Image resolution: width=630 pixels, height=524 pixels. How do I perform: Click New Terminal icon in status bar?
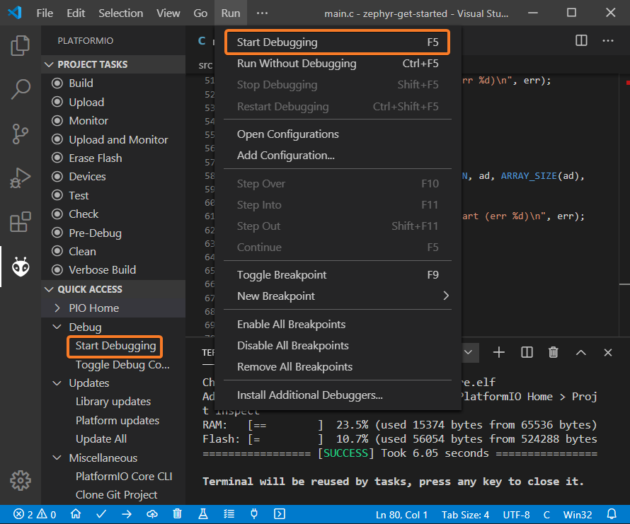pos(280,514)
